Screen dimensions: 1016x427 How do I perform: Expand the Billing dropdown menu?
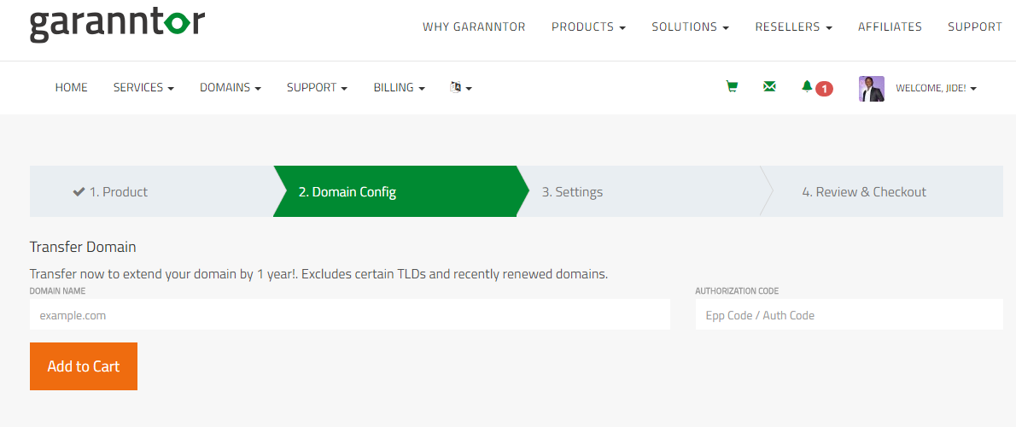400,87
